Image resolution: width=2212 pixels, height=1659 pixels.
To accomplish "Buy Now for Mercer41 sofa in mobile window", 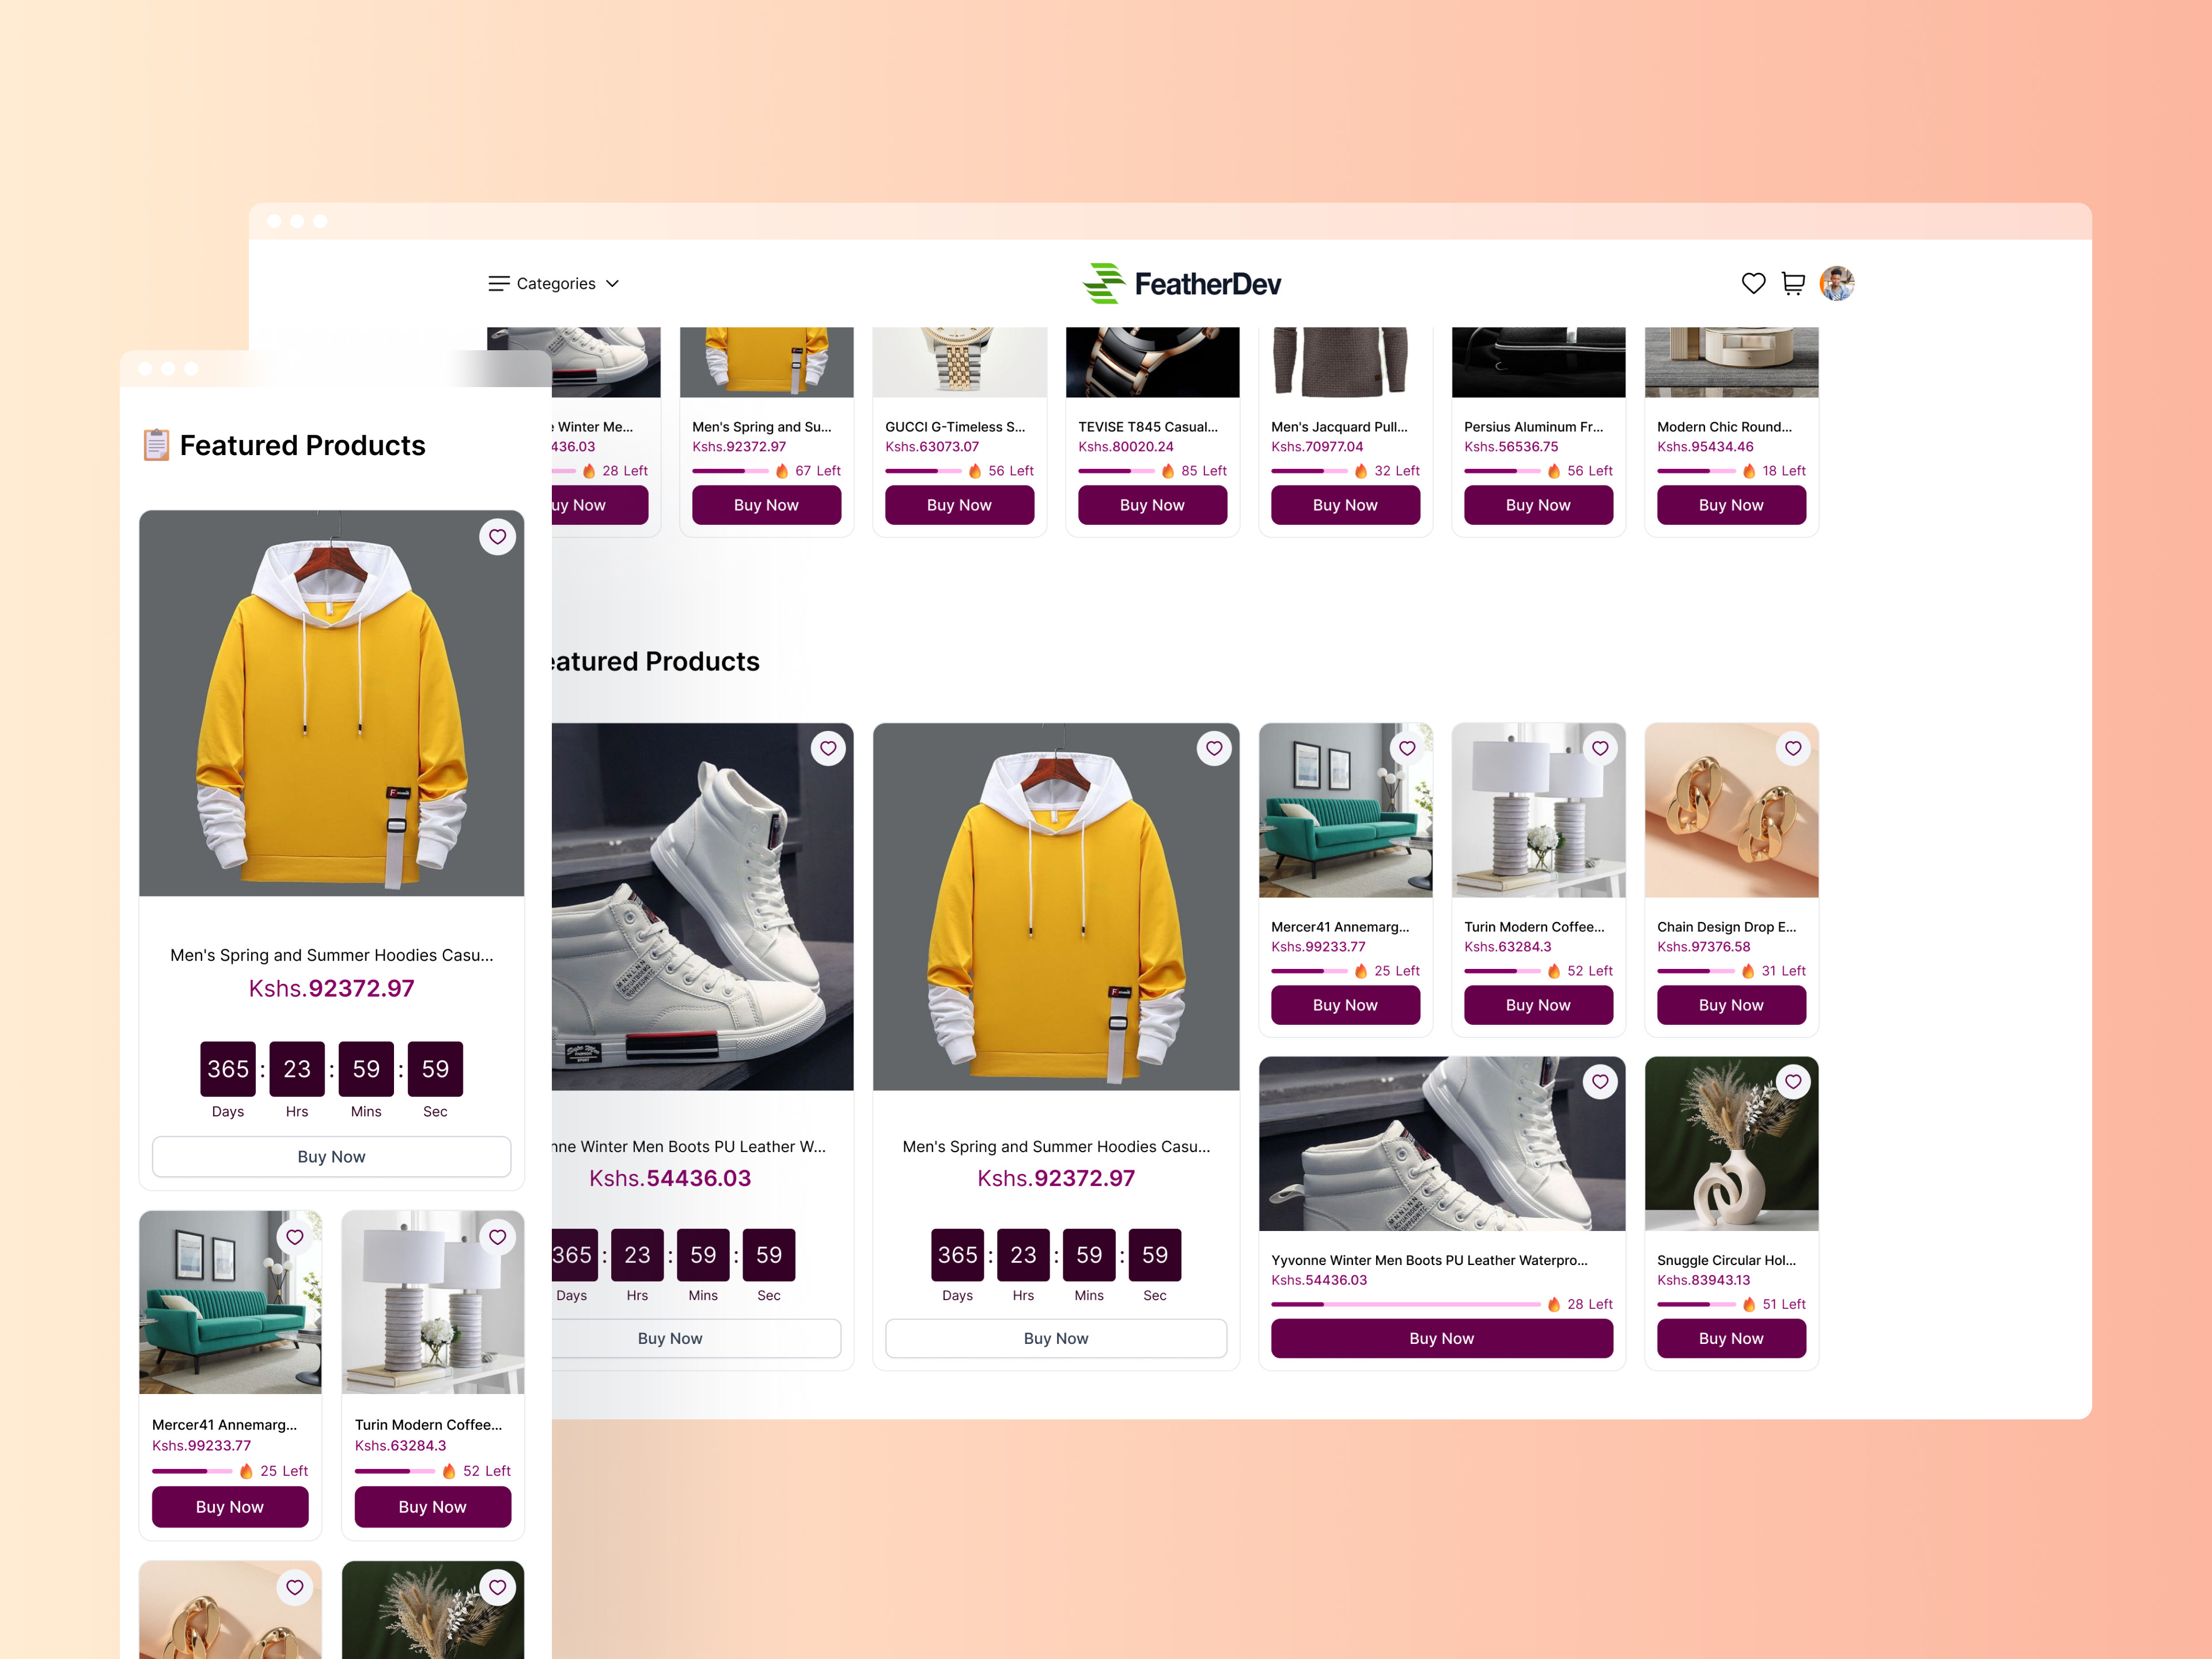I will (230, 1507).
